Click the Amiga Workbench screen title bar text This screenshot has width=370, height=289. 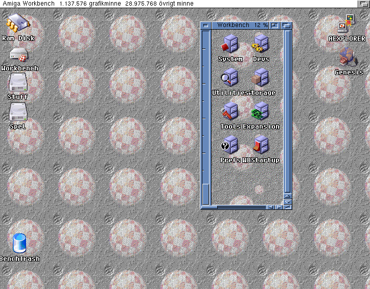[29, 4]
